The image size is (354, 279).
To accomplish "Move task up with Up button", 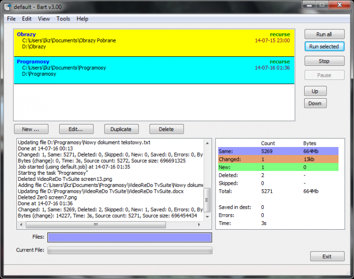I will 315,91.
